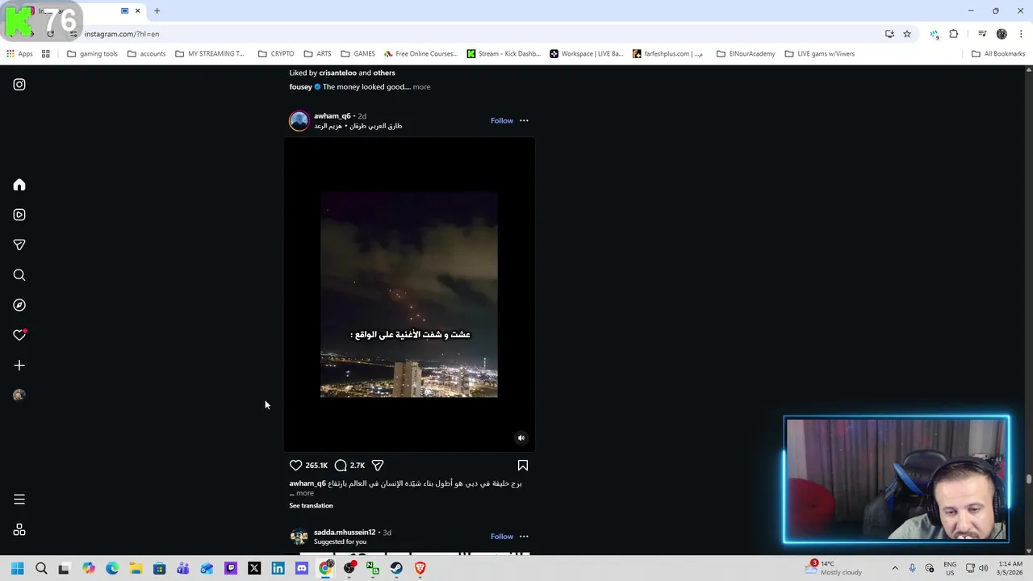Click page vertical scrollbar thumb
This screenshot has width=1033, height=581.
click(1028, 479)
